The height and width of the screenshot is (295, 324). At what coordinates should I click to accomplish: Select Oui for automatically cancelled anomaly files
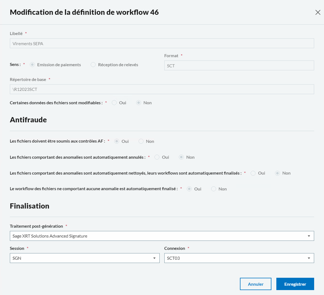(157, 157)
